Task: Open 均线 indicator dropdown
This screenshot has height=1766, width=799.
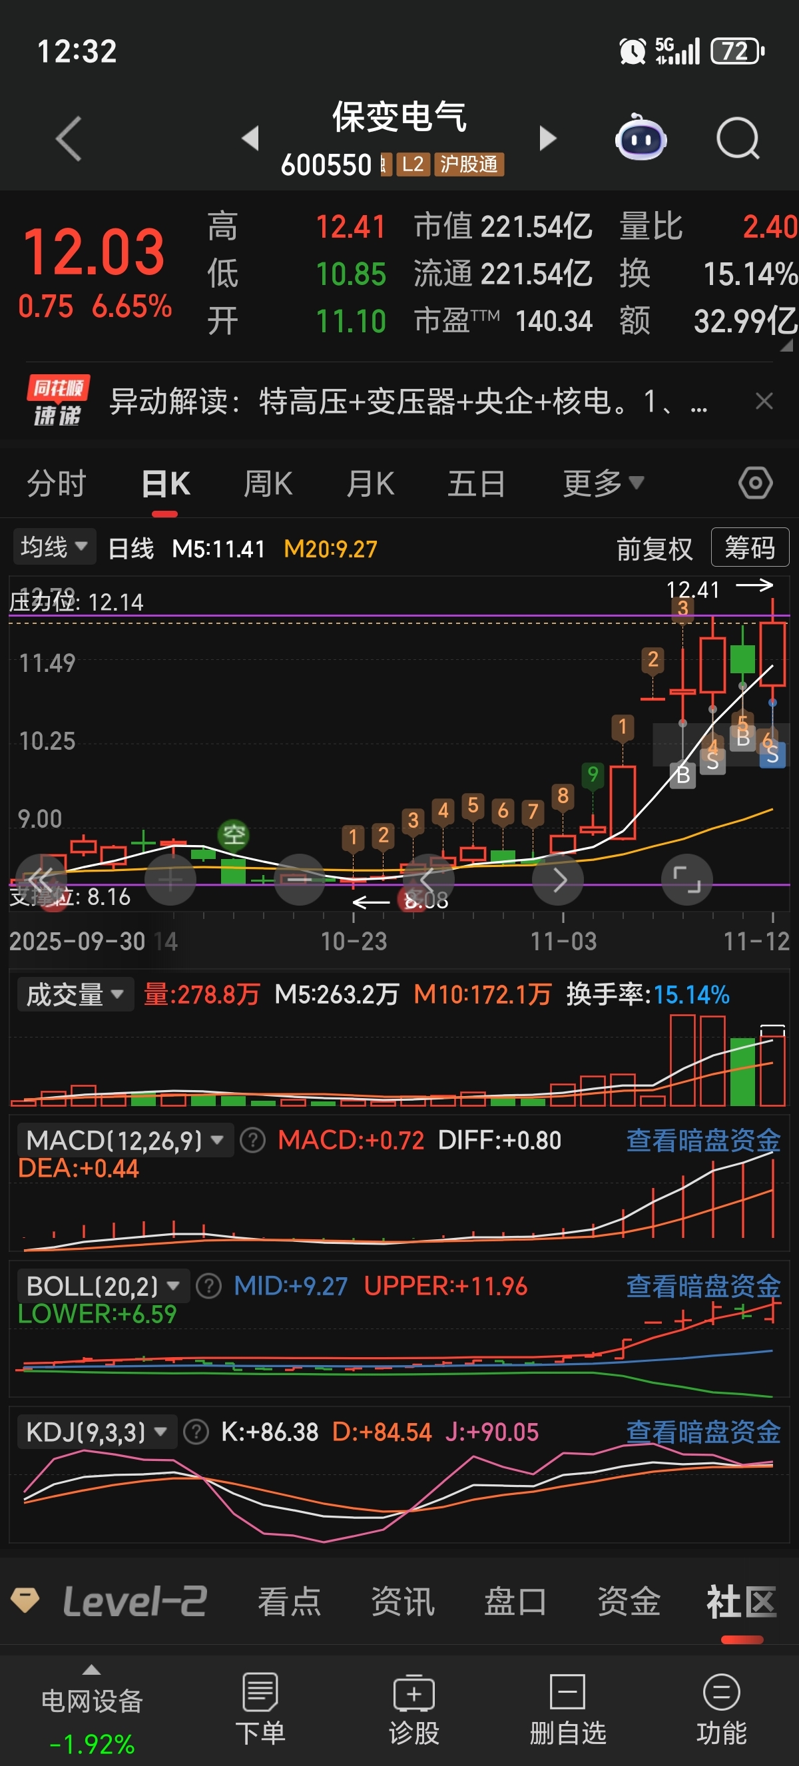Action: [x=54, y=547]
